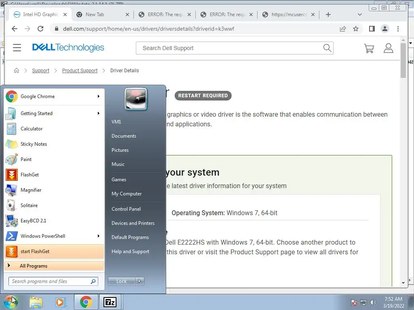Click the Windows Start orb

11,302
